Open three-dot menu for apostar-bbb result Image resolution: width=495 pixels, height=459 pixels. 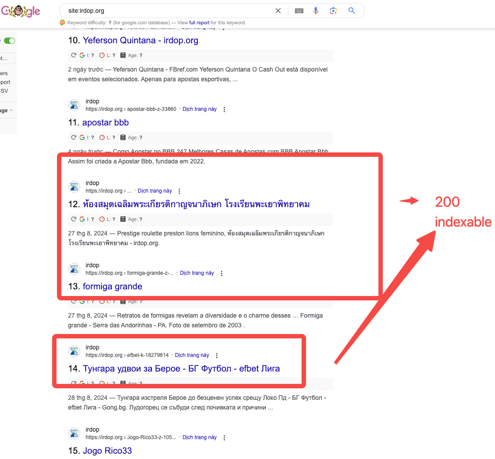[224, 109]
